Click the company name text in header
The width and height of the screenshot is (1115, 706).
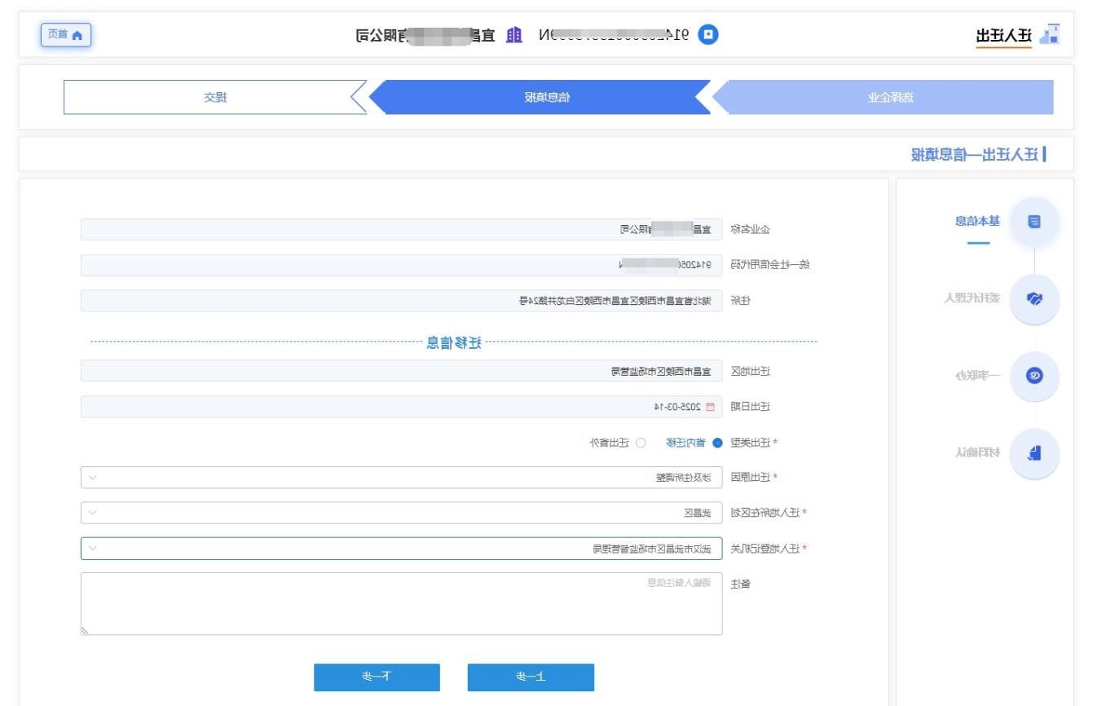coord(427,34)
